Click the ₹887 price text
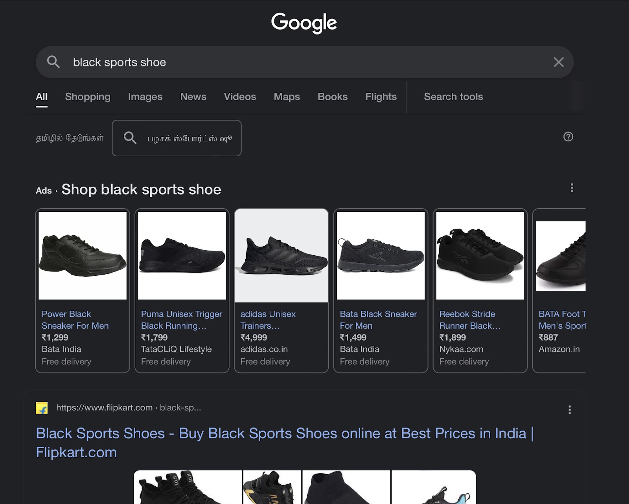The height and width of the screenshot is (504, 629). pos(548,337)
